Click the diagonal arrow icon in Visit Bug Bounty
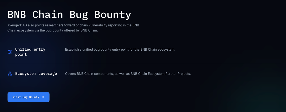Viewport: 286px width, 112px height. pos(43,97)
